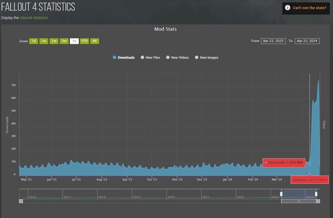Click the navigator's right range handle

317,194
